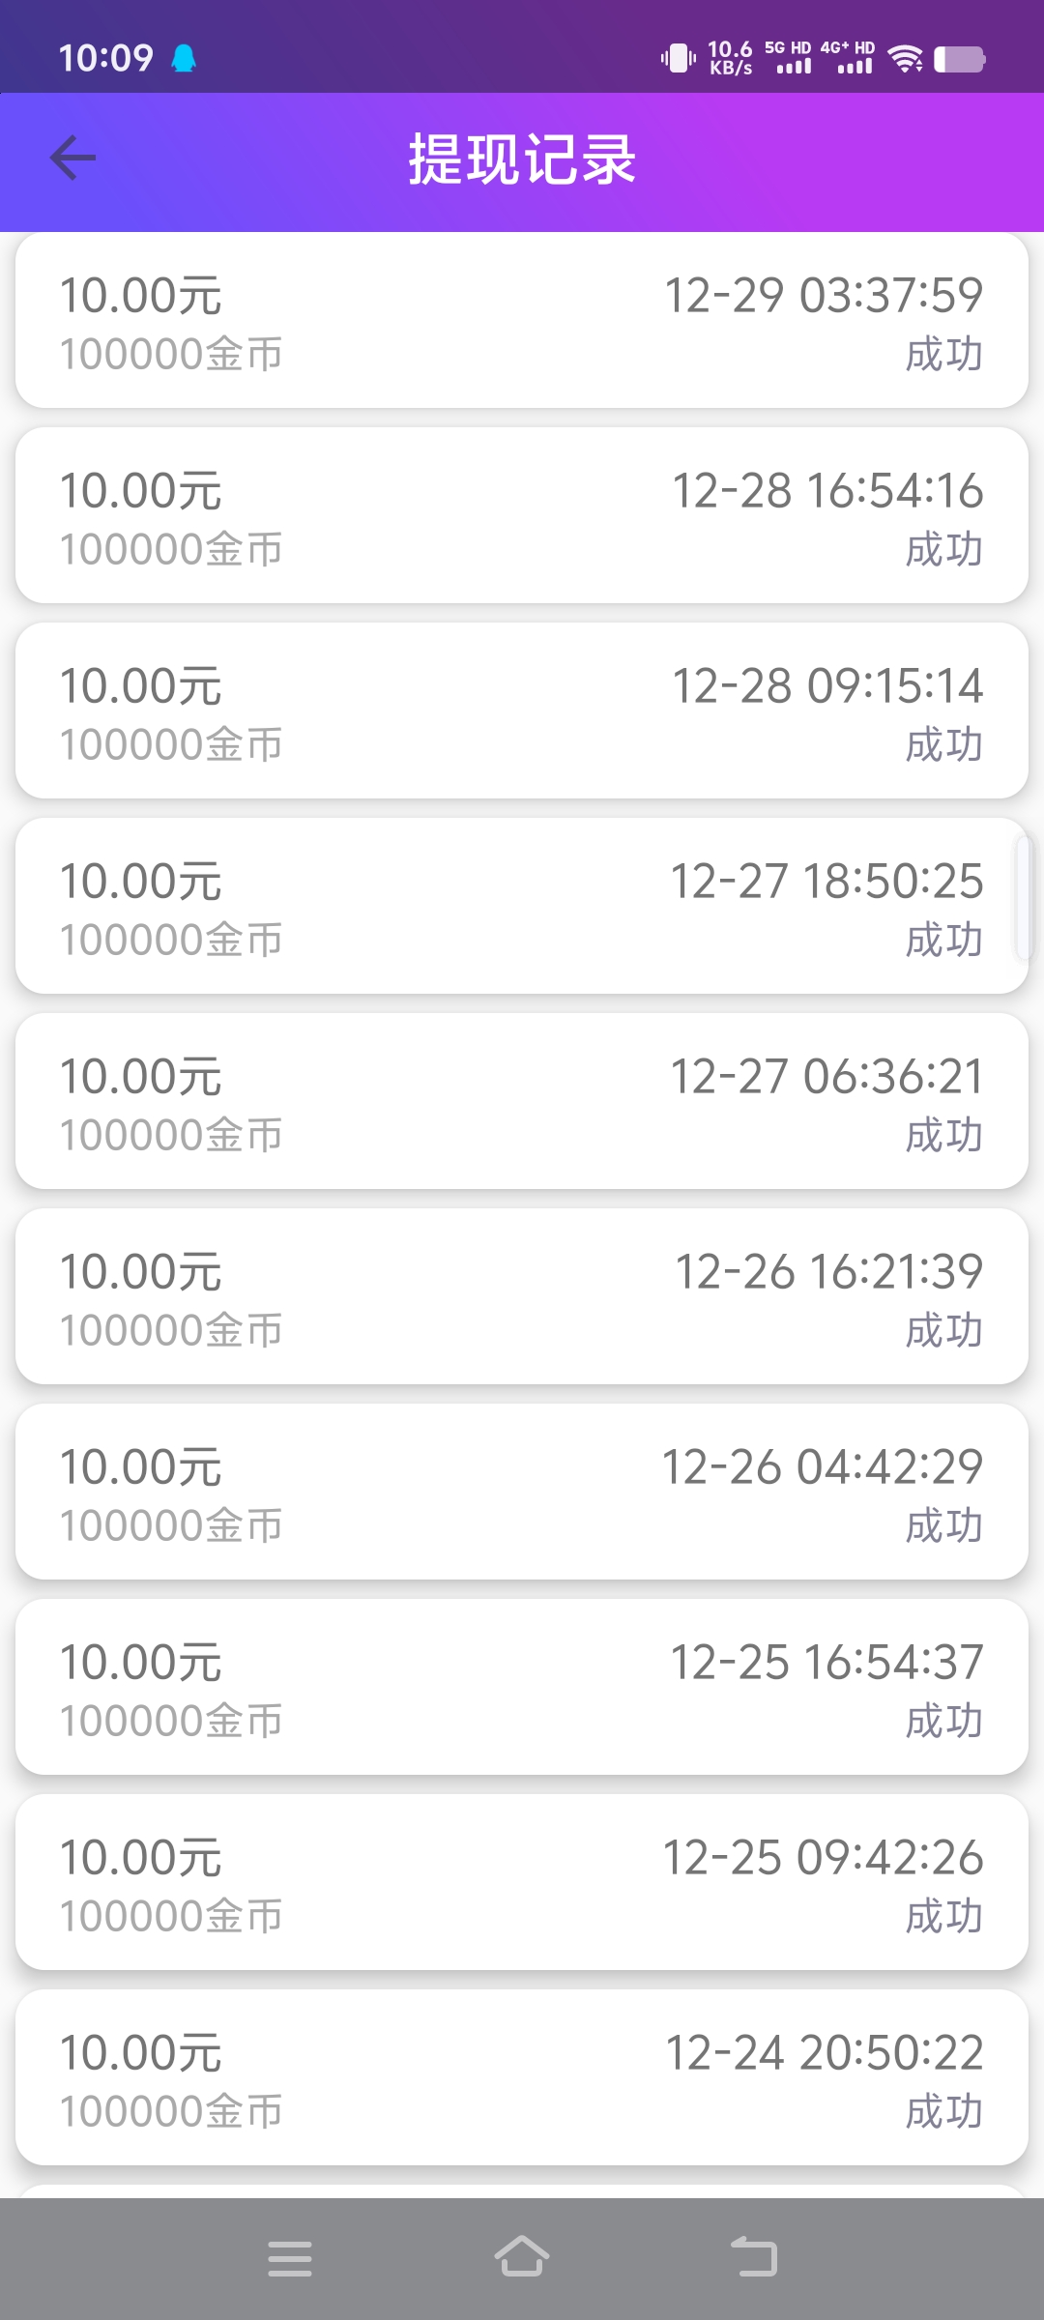Tap the battery indicator icon
Image resolution: width=1044 pixels, height=2320 pixels.
coord(959,59)
